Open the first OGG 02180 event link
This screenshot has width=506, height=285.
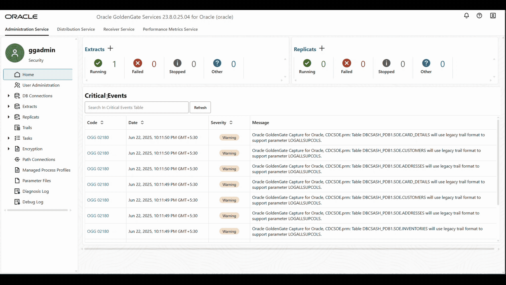click(98, 137)
